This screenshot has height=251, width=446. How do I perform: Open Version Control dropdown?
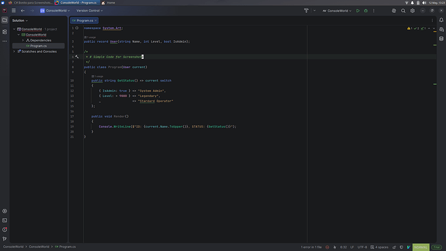tap(90, 10)
